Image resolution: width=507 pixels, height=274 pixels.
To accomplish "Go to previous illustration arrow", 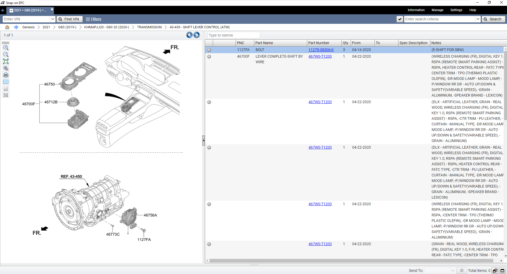I will point(189,35).
